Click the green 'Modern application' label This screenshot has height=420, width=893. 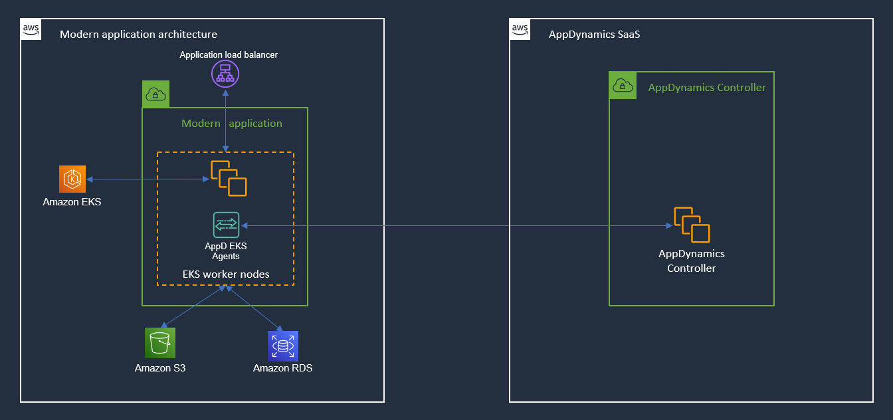click(x=232, y=124)
